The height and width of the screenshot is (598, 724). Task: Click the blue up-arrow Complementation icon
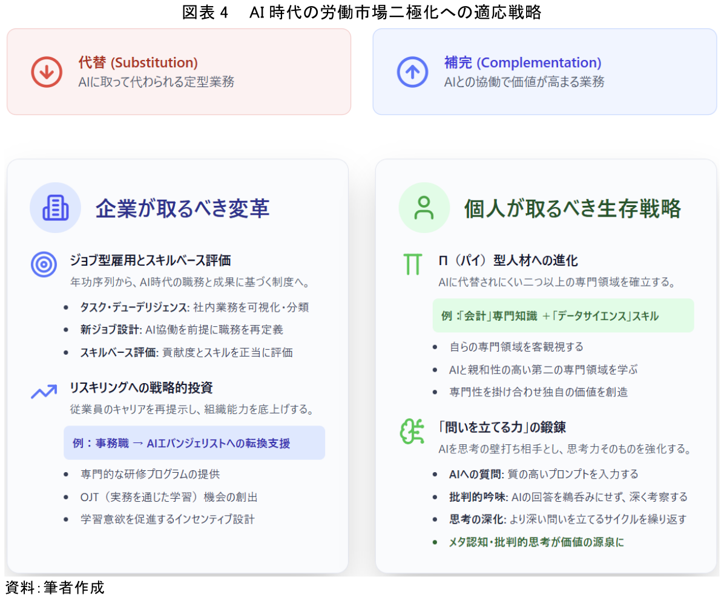pyautogui.click(x=412, y=72)
